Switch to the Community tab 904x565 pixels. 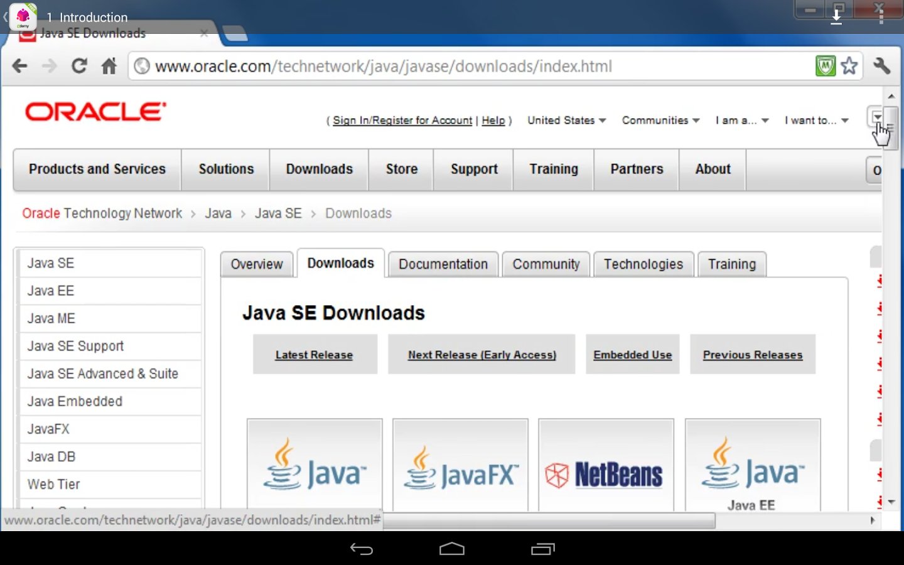point(546,264)
